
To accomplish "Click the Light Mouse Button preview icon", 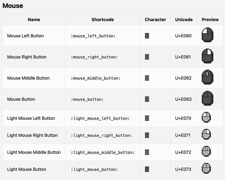I will (x=206, y=169).
